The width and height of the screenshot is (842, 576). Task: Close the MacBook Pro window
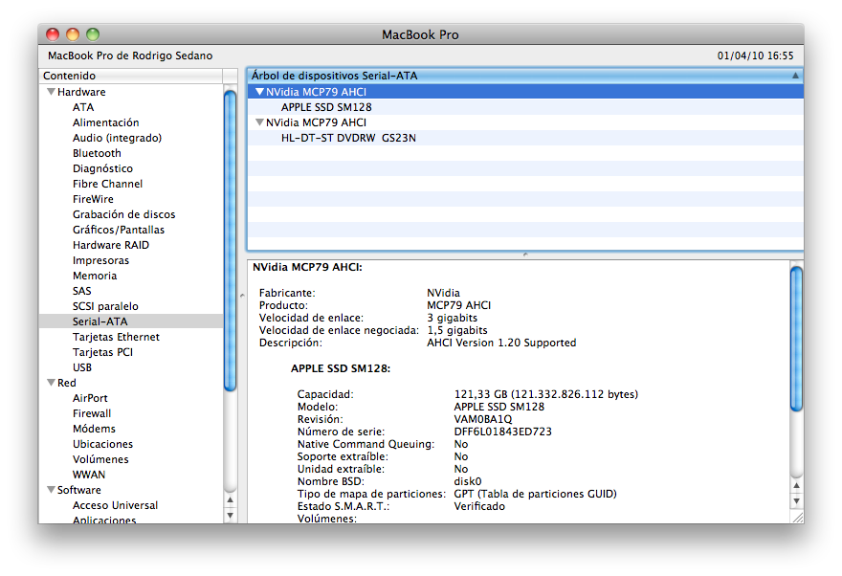pos(53,34)
